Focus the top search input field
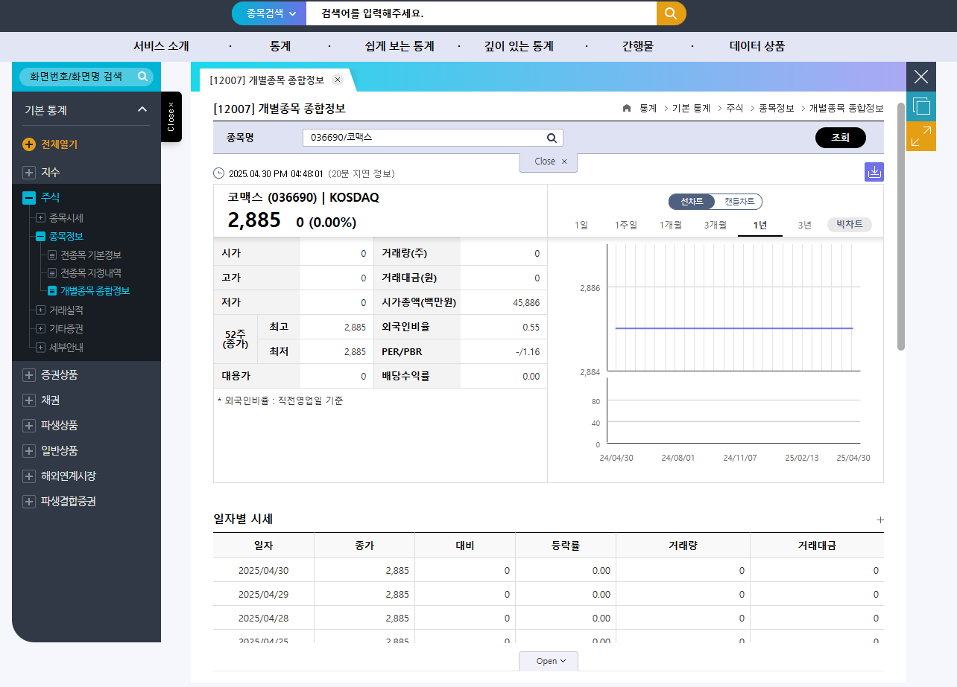Viewport: 957px width, 687px height. (x=481, y=13)
